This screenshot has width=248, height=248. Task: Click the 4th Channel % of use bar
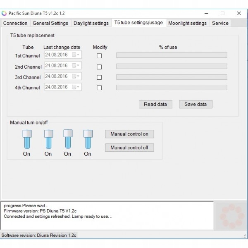click(x=172, y=88)
